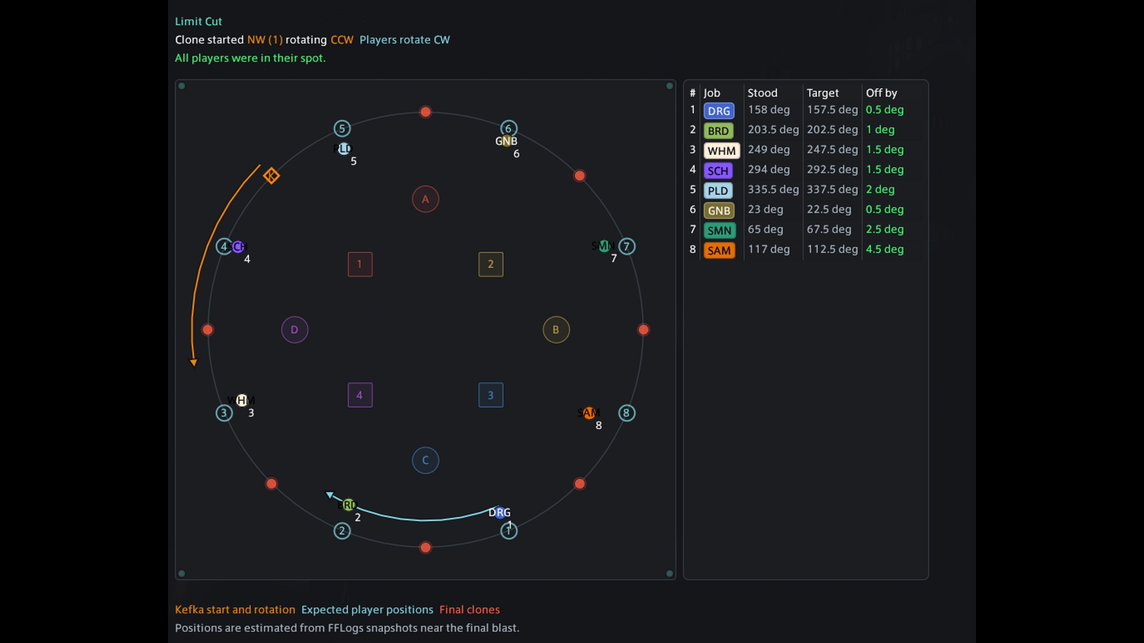Click the PLD job badge in table
Viewport: 1144px width, 643px height.
pos(718,191)
